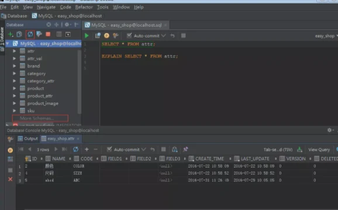Click the pin tab icon in the results toolbar

click(185, 149)
